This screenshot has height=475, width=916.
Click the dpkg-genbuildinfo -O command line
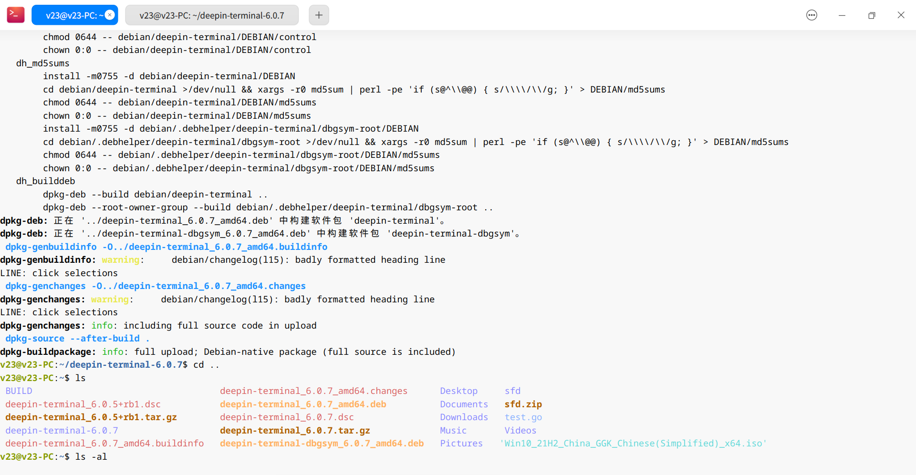(x=167, y=247)
